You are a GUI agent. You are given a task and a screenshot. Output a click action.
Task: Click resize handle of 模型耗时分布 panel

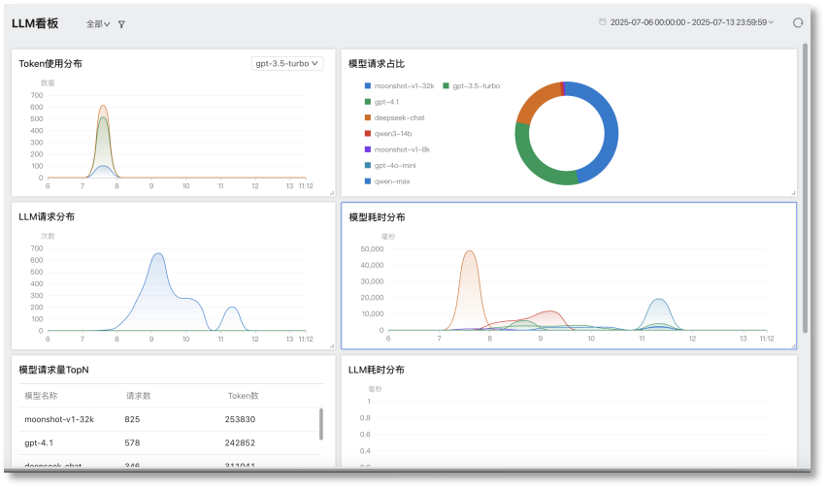point(793,345)
